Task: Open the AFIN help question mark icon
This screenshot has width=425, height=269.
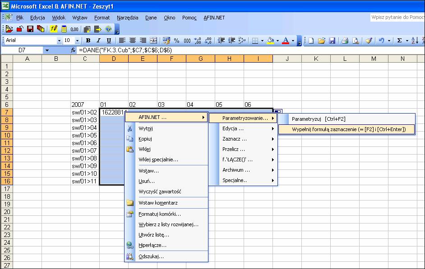Action: coord(108,29)
